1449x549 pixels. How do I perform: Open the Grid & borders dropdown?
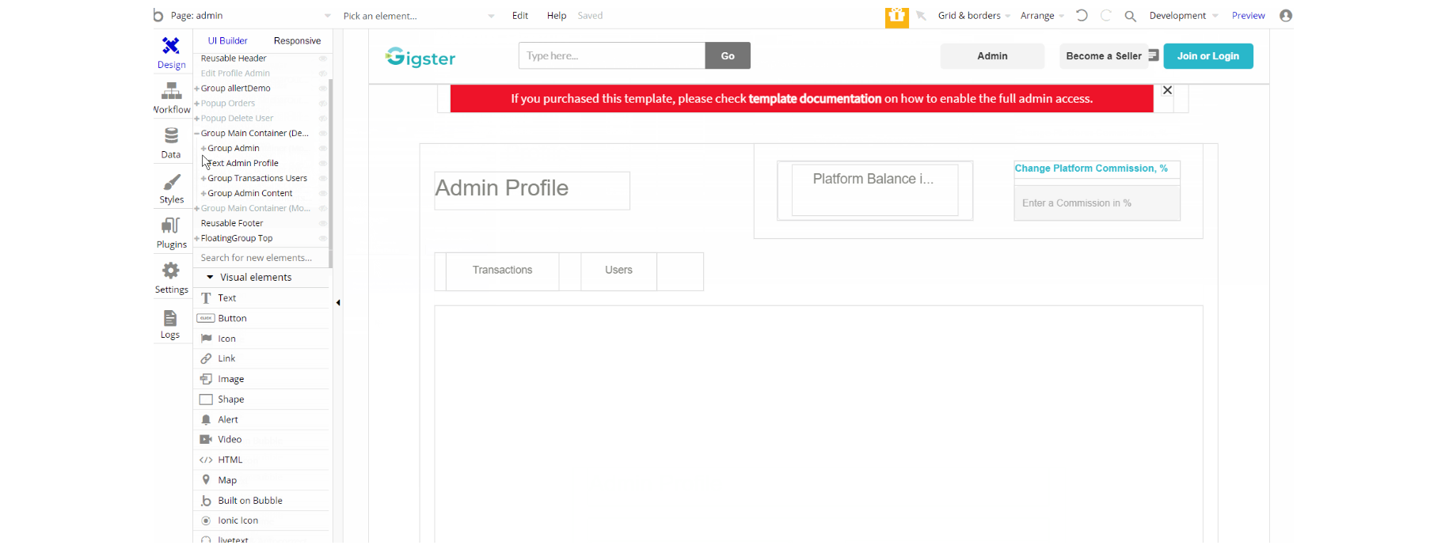pos(974,16)
